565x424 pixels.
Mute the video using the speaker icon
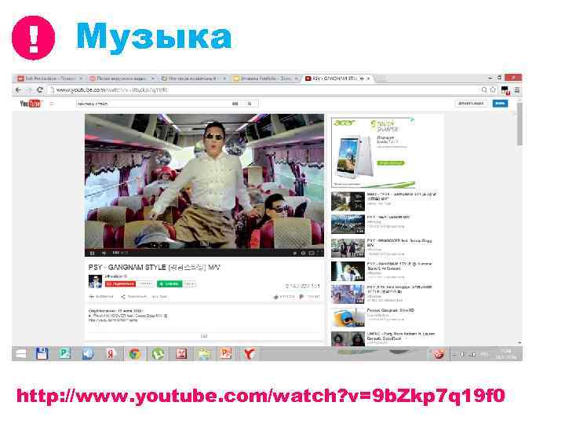[104, 253]
